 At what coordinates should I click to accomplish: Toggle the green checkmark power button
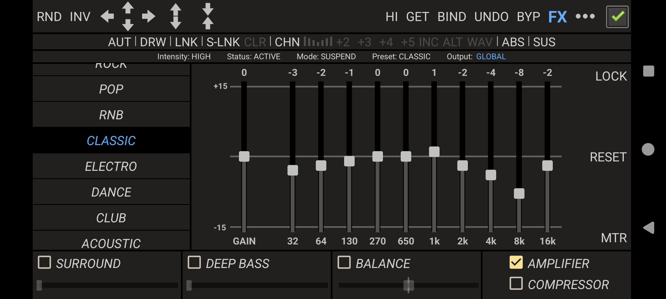coord(617,17)
